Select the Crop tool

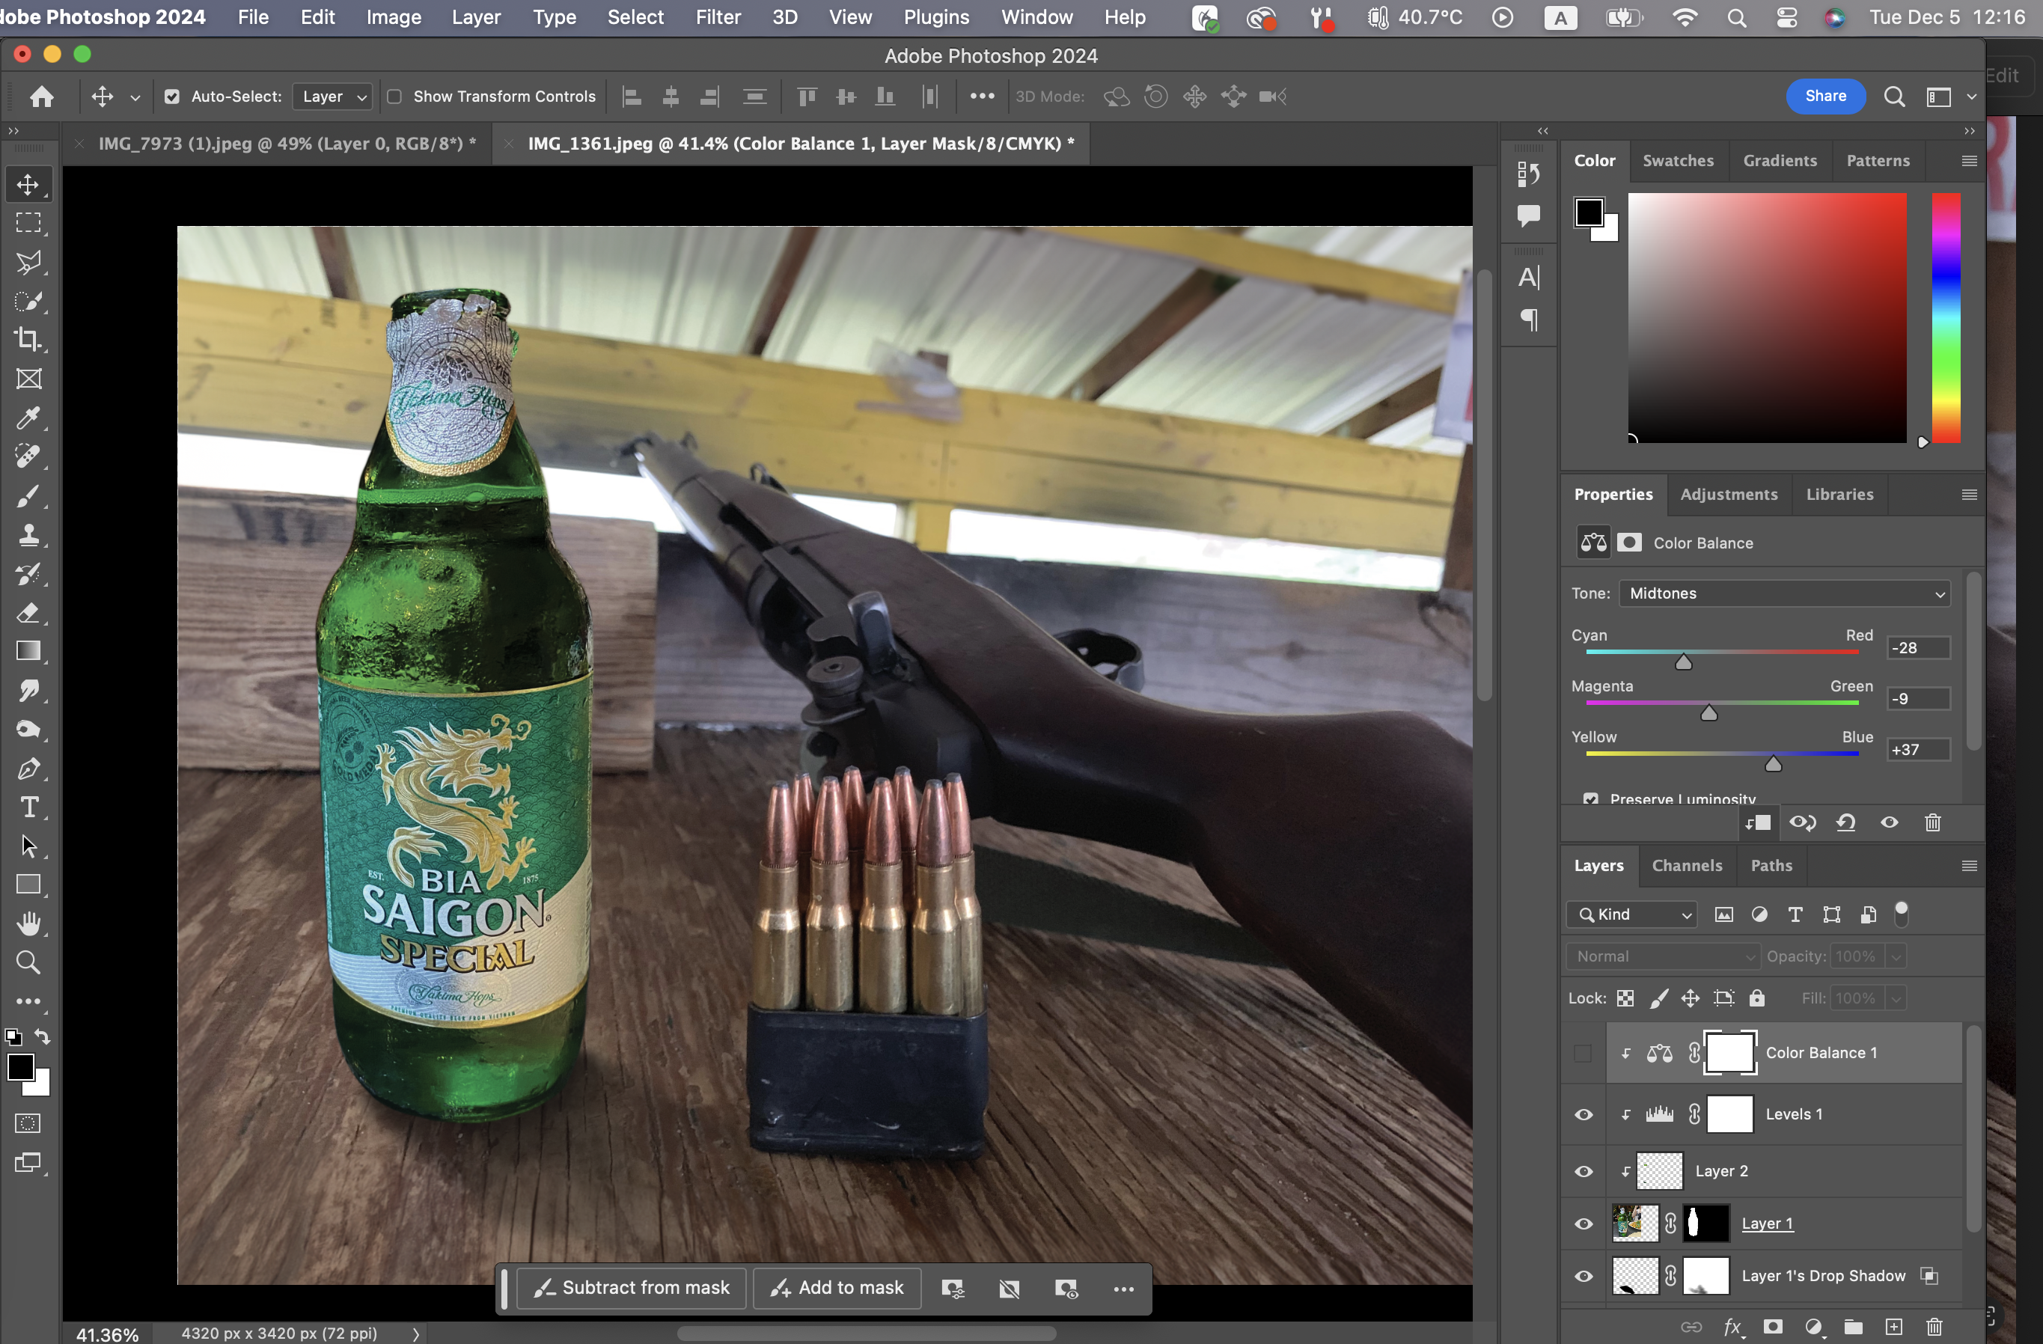click(28, 340)
